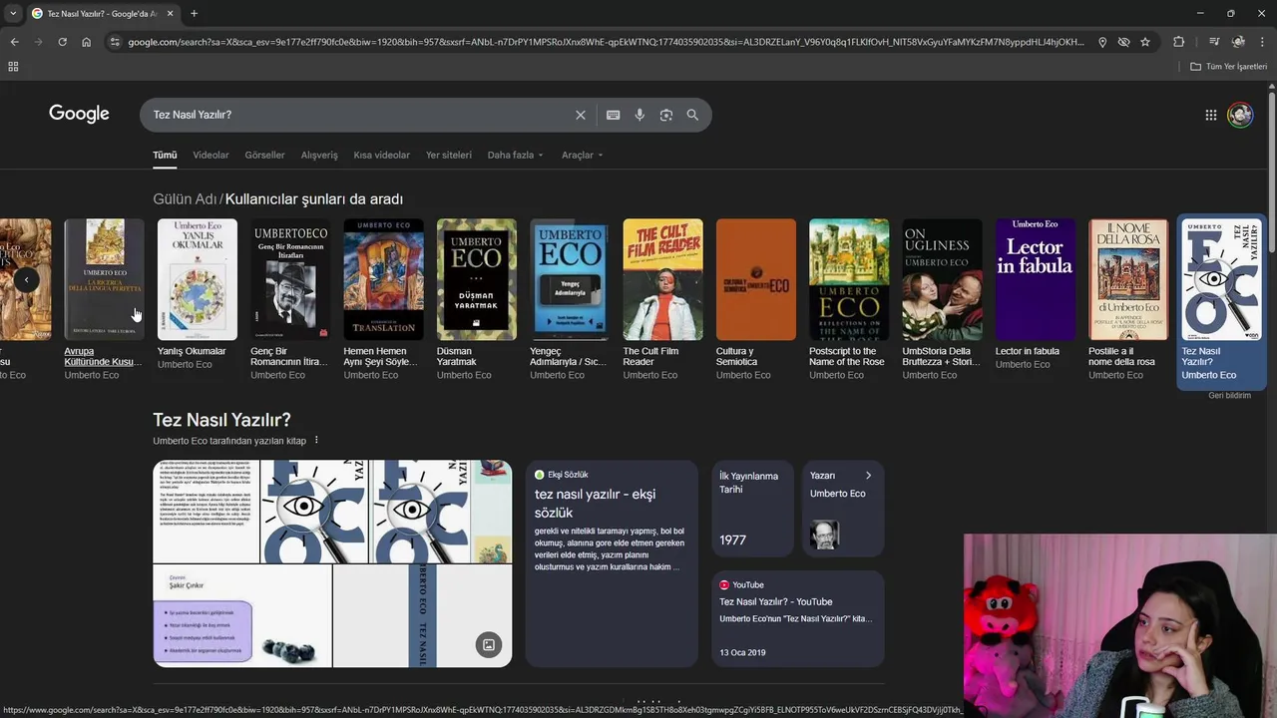Click the Tez Nasıl Yazılır? heading
The height and width of the screenshot is (718, 1277).
point(221,420)
